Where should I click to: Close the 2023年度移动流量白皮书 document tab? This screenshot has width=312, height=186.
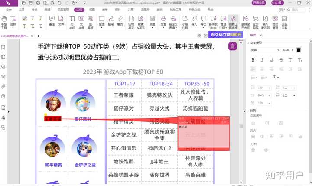point(32,36)
